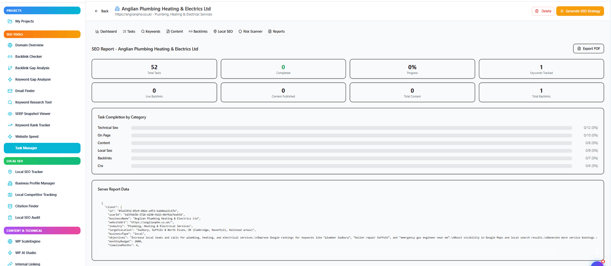Screen dimensions: 611x266
Task: Click the document icon in Export PDF
Action: click(x=579, y=48)
